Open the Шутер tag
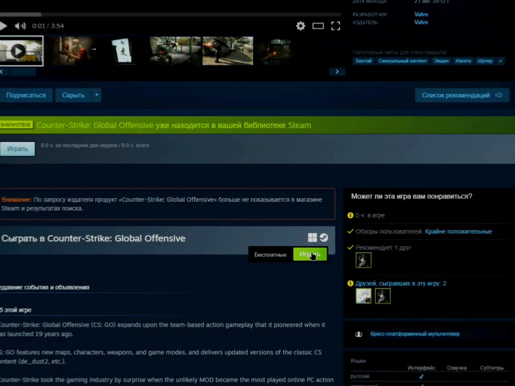515x386 pixels. coord(485,61)
